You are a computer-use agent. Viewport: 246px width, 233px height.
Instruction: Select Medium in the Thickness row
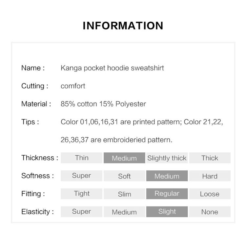pos(124,158)
